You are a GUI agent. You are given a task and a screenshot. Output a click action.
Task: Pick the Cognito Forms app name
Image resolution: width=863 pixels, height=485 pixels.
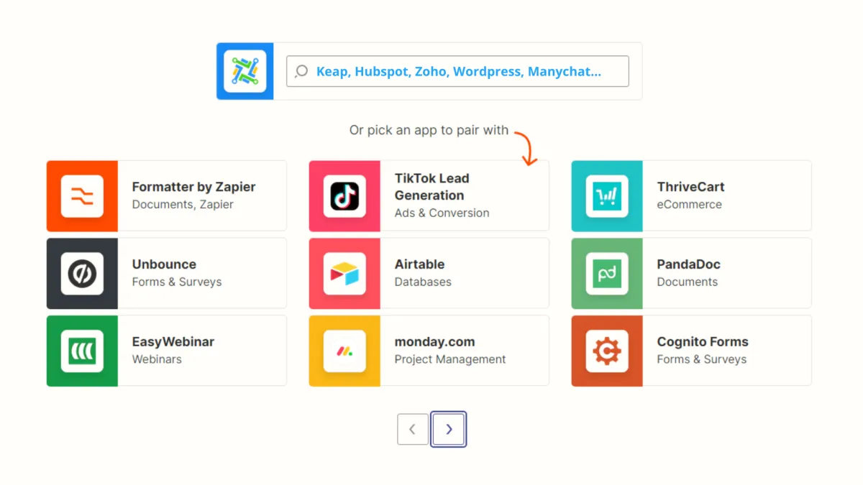(x=703, y=342)
